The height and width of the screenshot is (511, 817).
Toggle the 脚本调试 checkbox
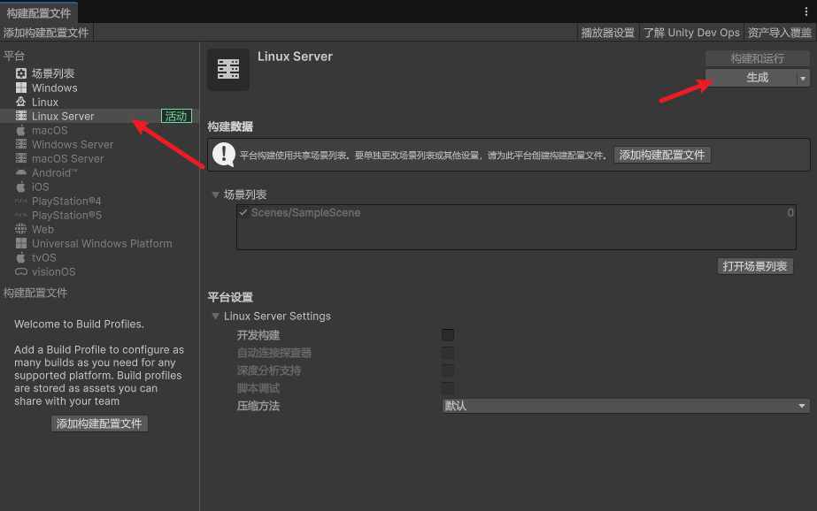pos(448,388)
